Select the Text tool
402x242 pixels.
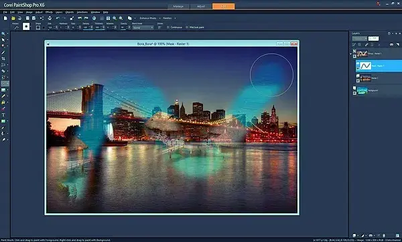pos(3,115)
